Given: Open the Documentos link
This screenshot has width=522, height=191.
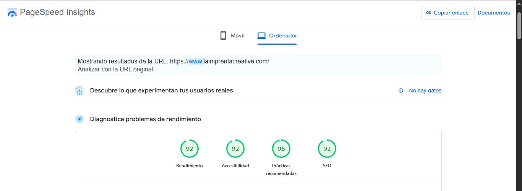Looking at the screenshot, I should (494, 13).
